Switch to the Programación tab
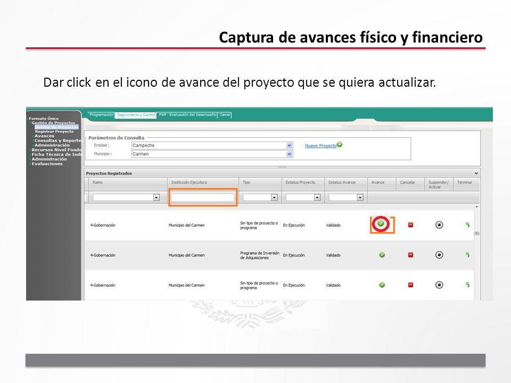Image resolution: width=511 pixels, height=383 pixels. (101, 115)
